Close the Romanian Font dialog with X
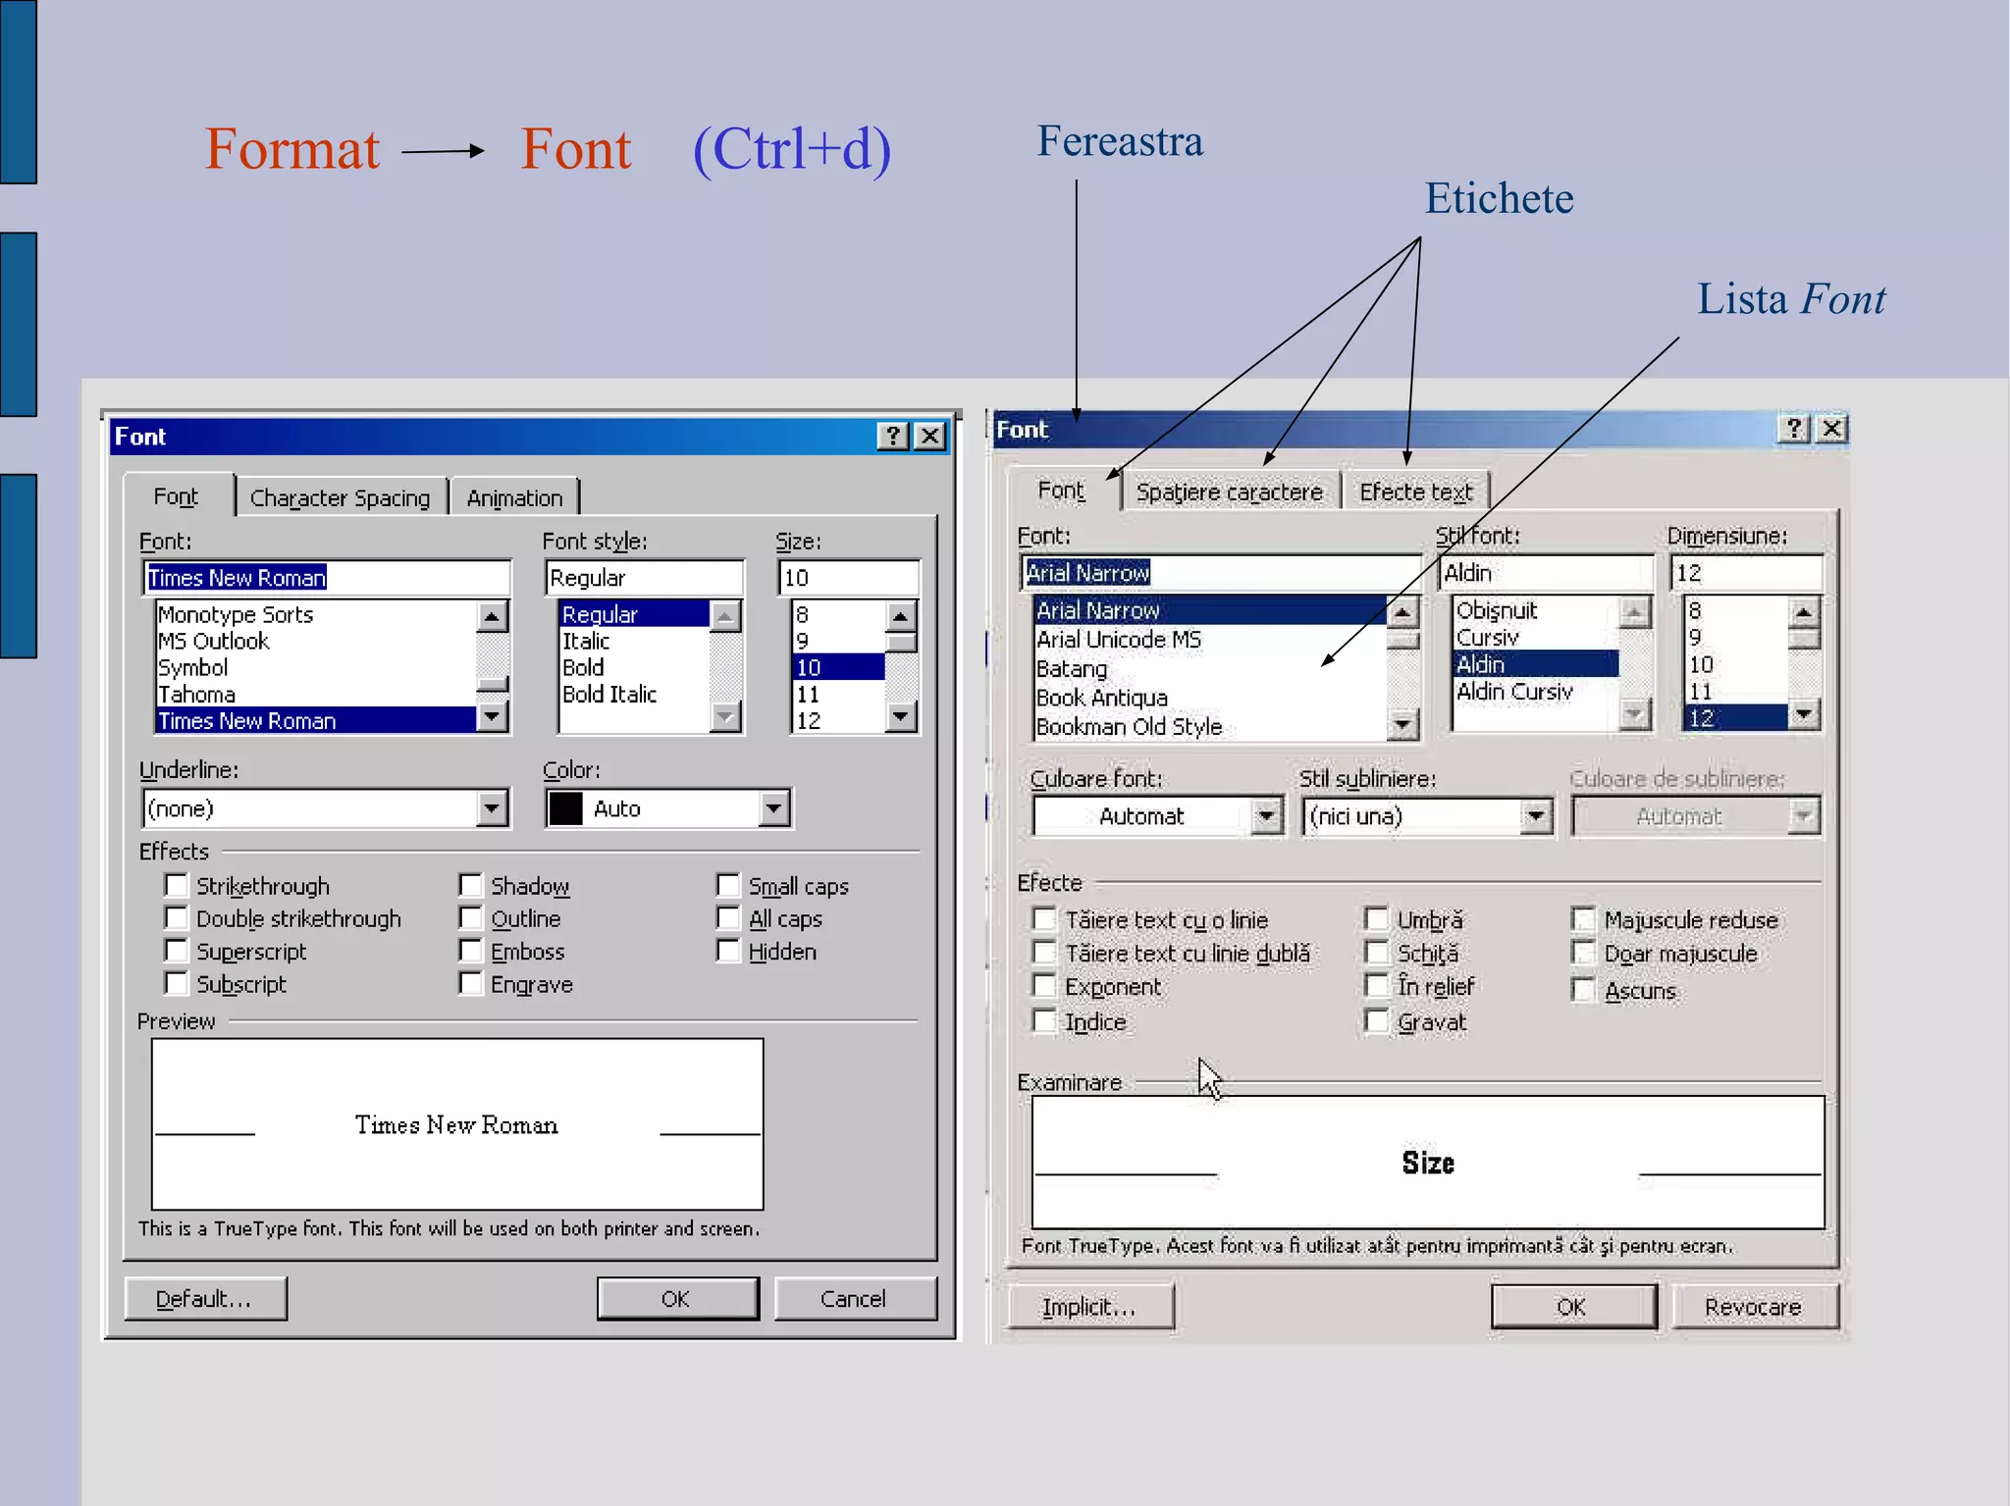The image size is (2010, 1506). coord(1831,429)
